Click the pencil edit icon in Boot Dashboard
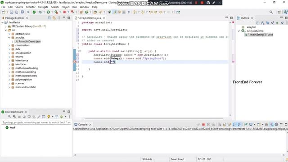 (39, 117)
